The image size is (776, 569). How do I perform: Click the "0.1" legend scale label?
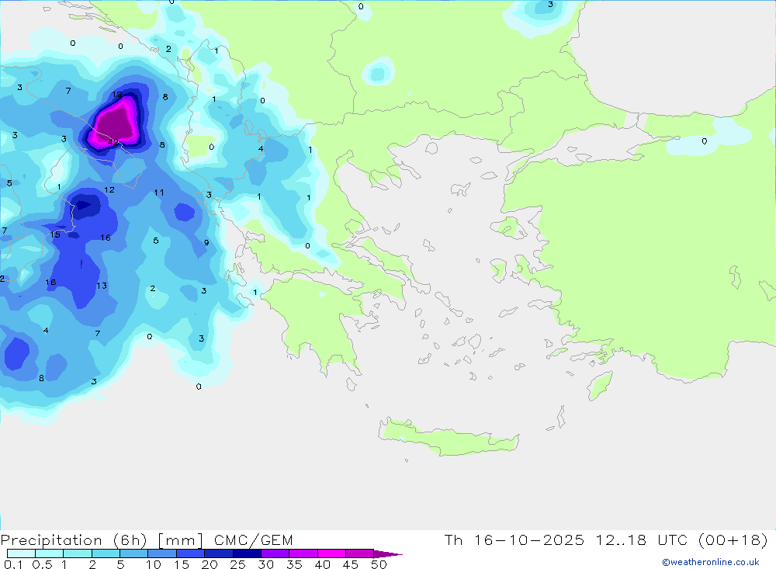pyautogui.click(x=13, y=564)
